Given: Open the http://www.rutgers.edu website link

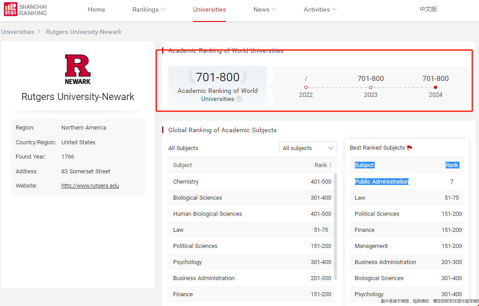Looking at the screenshot, I should [x=90, y=185].
